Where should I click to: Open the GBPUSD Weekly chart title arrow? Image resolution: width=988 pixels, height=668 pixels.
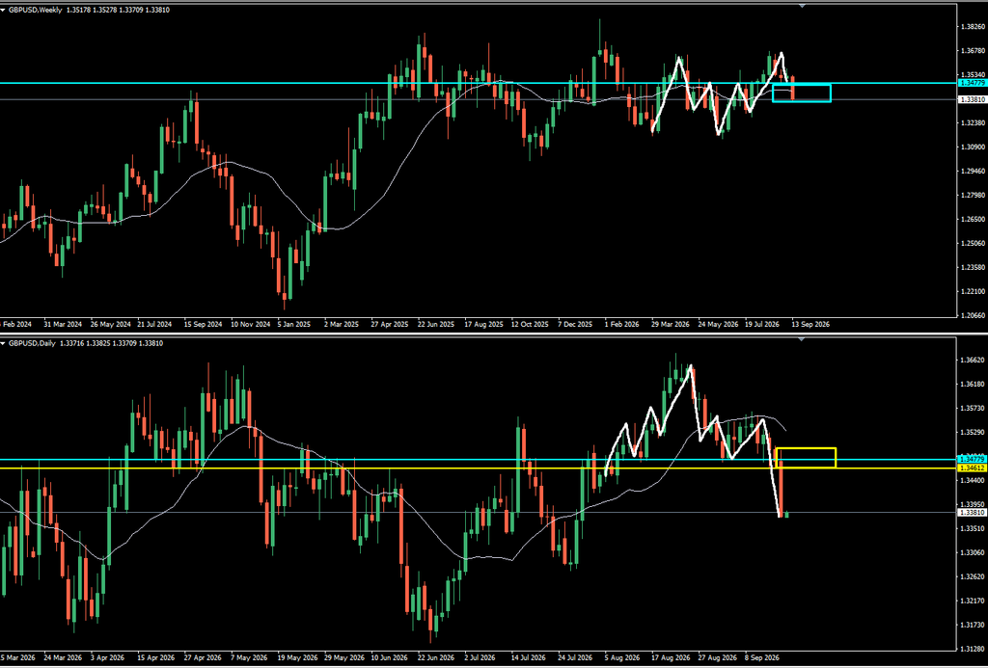pyautogui.click(x=3, y=10)
